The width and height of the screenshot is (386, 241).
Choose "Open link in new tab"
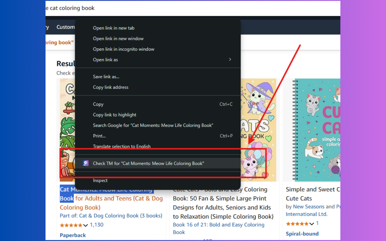point(158,28)
